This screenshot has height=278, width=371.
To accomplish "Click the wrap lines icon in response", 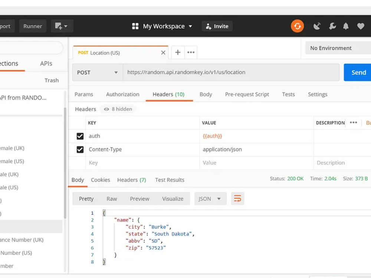I will pos(237,199).
